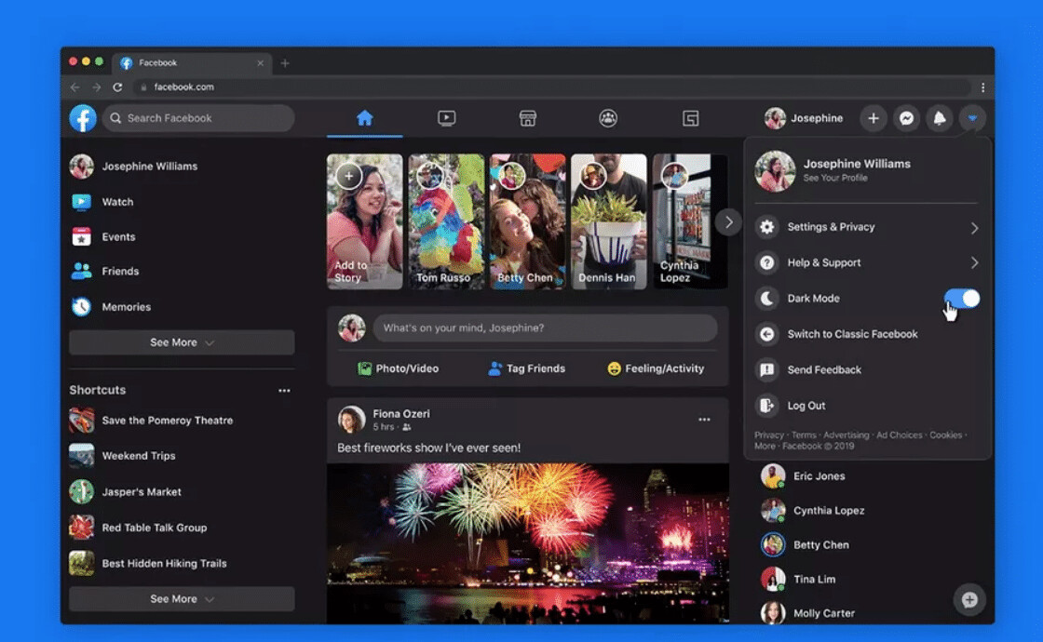Click the Help & Support question icon
Viewport: 1043px width, 642px height.
767,262
